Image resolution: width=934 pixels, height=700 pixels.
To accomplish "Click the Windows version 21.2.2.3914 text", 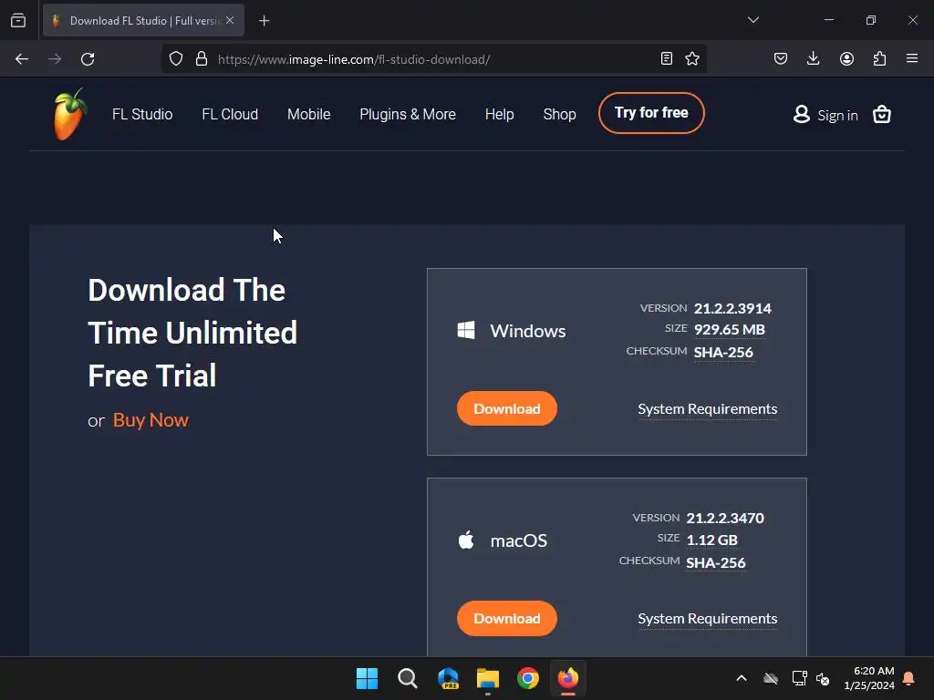I will pyautogui.click(x=732, y=308).
